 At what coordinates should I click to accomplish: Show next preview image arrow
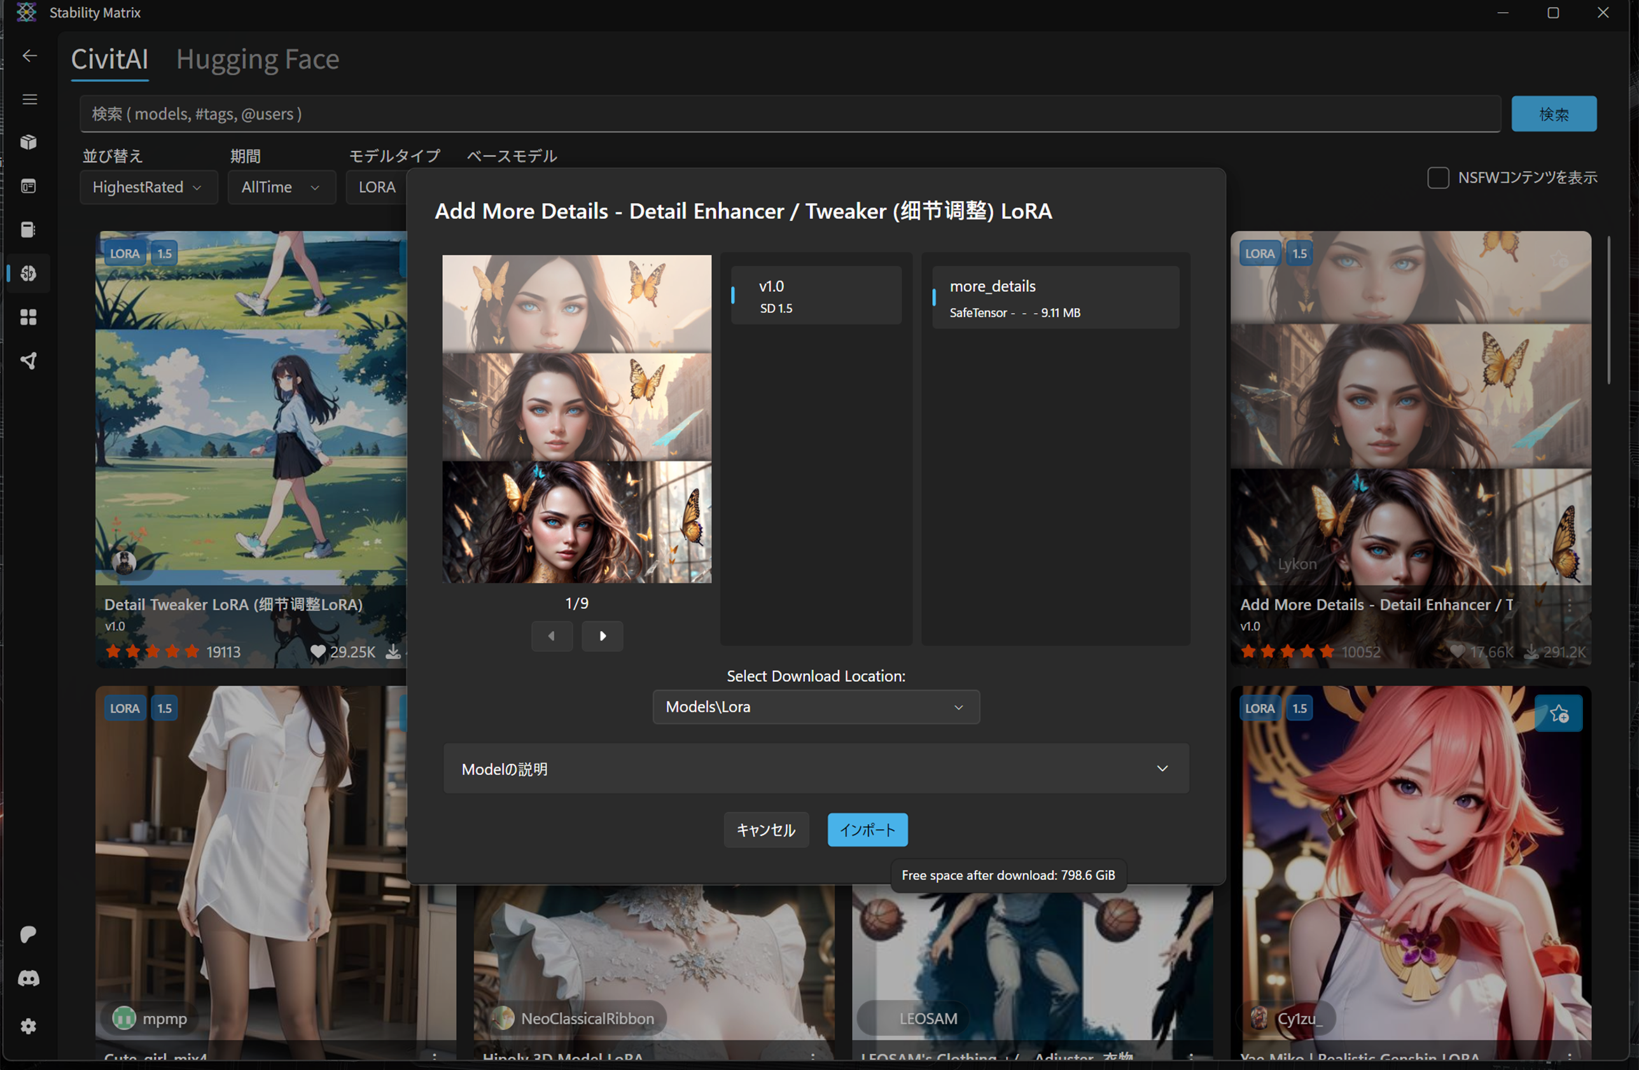(x=602, y=636)
